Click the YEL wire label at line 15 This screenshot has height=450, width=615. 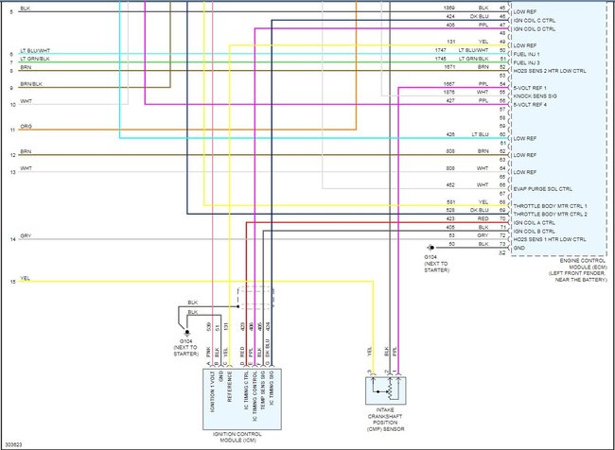pyautogui.click(x=26, y=279)
